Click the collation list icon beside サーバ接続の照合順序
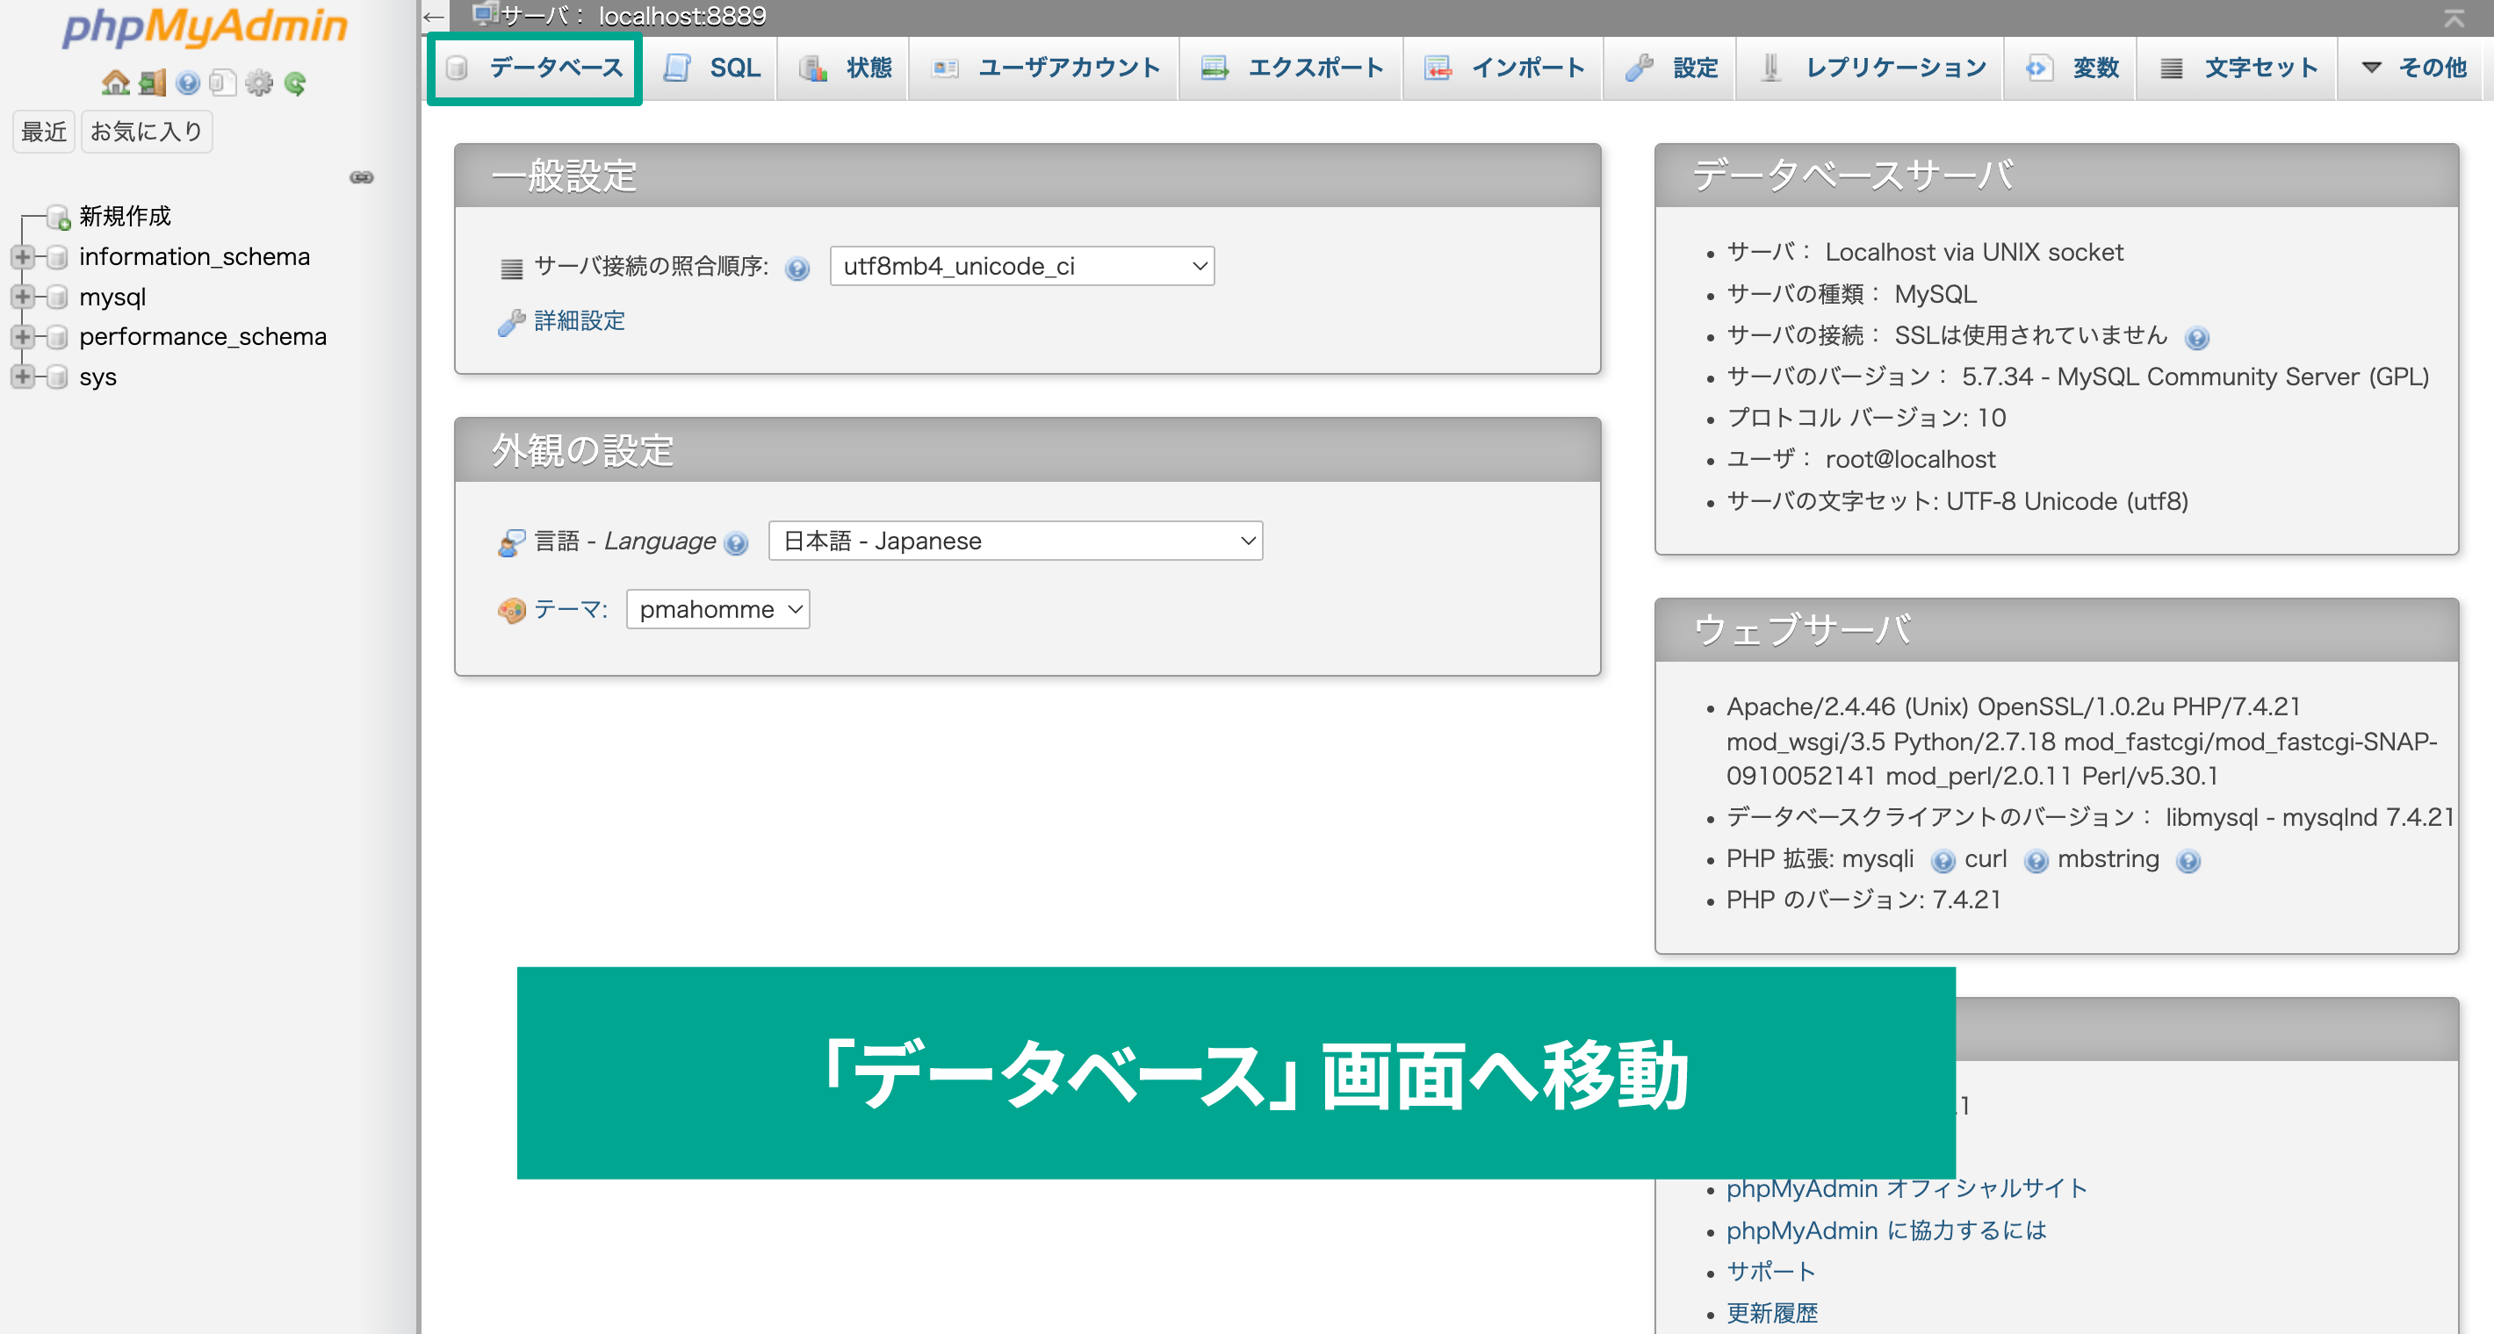This screenshot has width=2494, height=1334. point(511,268)
